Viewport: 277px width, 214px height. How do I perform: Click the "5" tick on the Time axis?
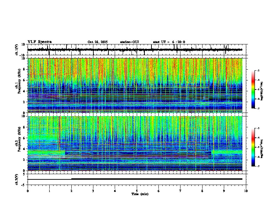pos(137,191)
